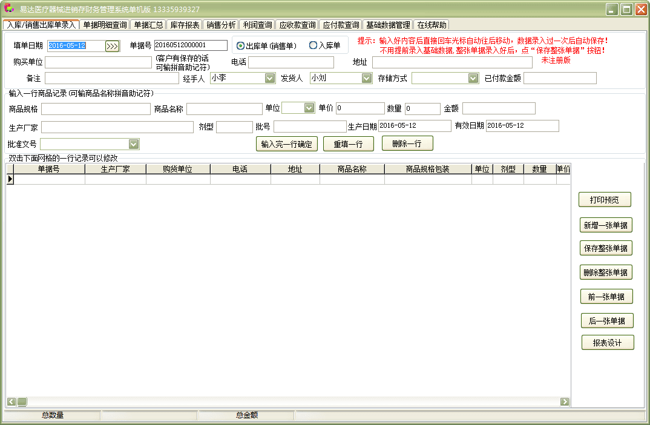Viewport: 650px width, 425px height.
Task: Open the 单据明细查询 tab
Action: [x=105, y=25]
